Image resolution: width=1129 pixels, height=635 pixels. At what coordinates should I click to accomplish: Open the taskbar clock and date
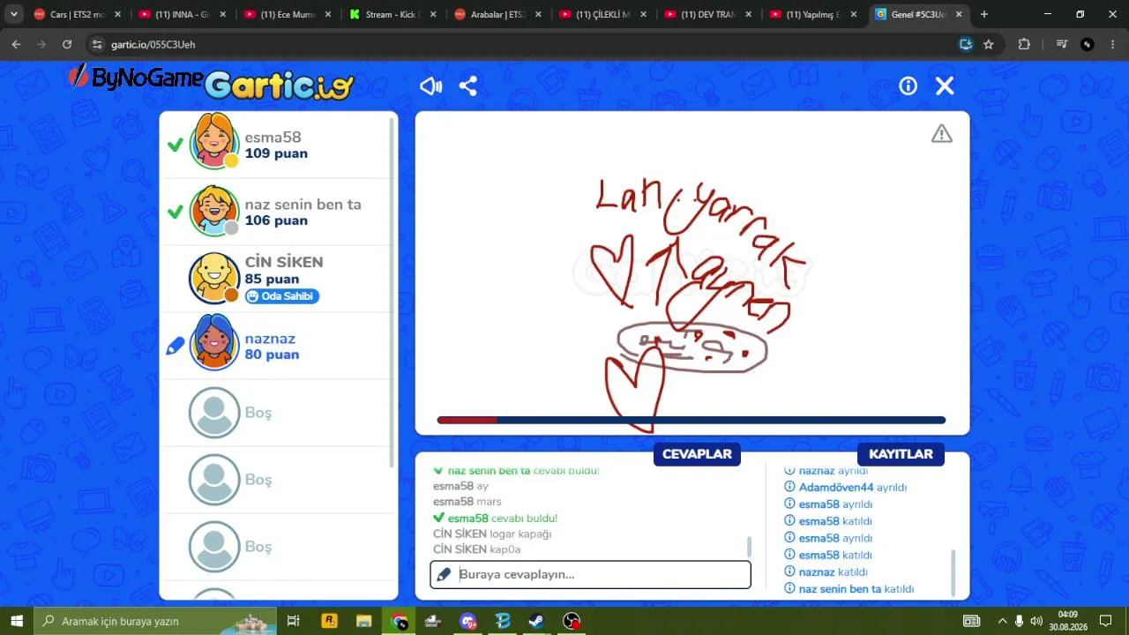1067,621
